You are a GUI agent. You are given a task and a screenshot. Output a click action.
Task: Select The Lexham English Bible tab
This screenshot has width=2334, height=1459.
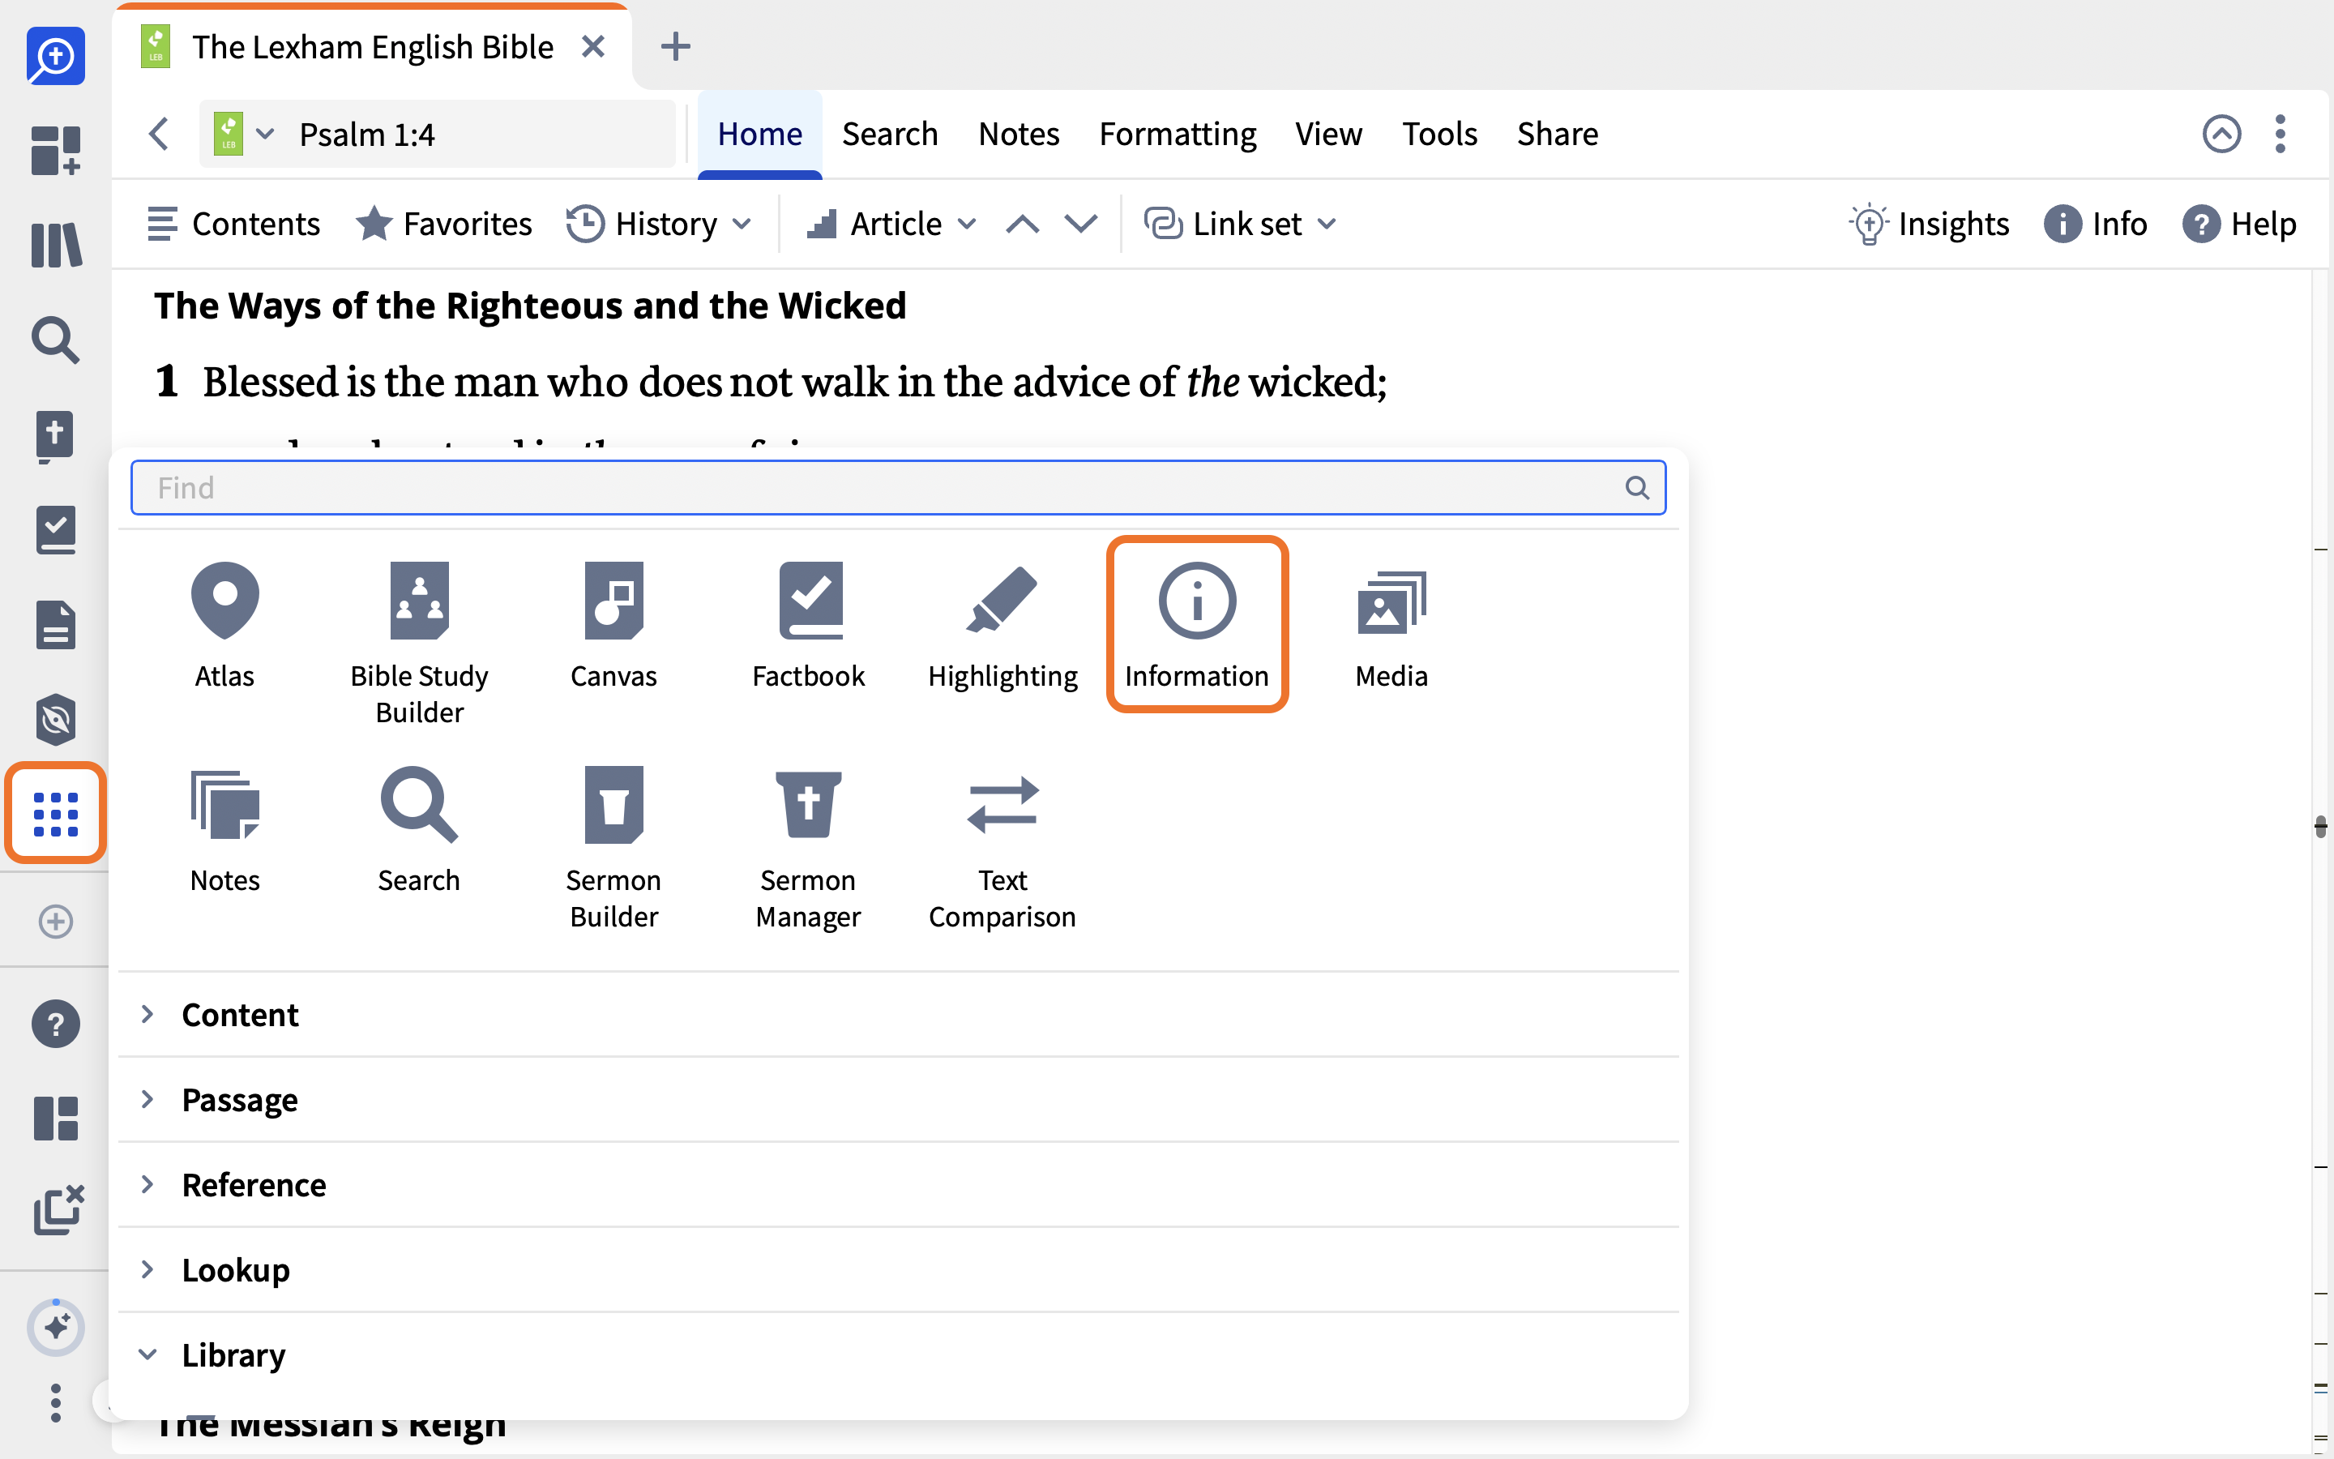[372, 47]
